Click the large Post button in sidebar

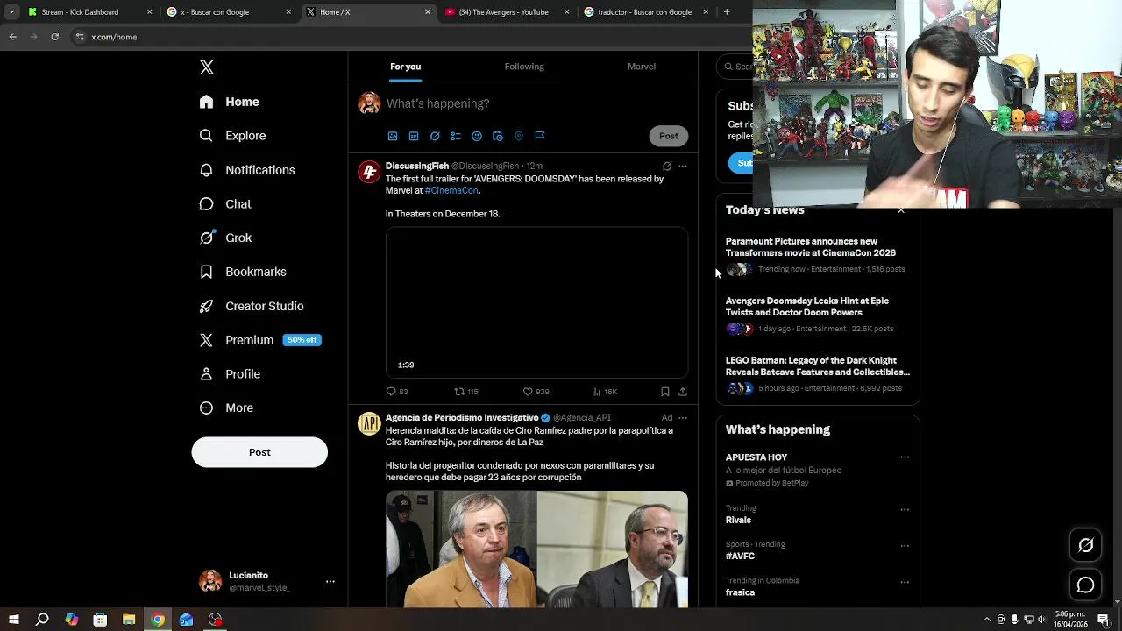pyautogui.click(x=259, y=452)
